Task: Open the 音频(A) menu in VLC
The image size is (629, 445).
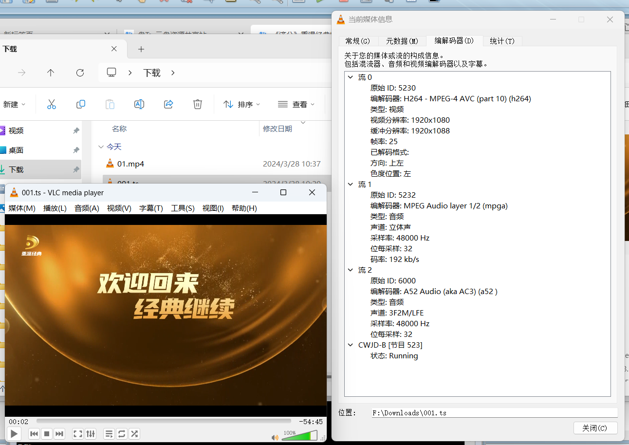Action: (x=87, y=208)
